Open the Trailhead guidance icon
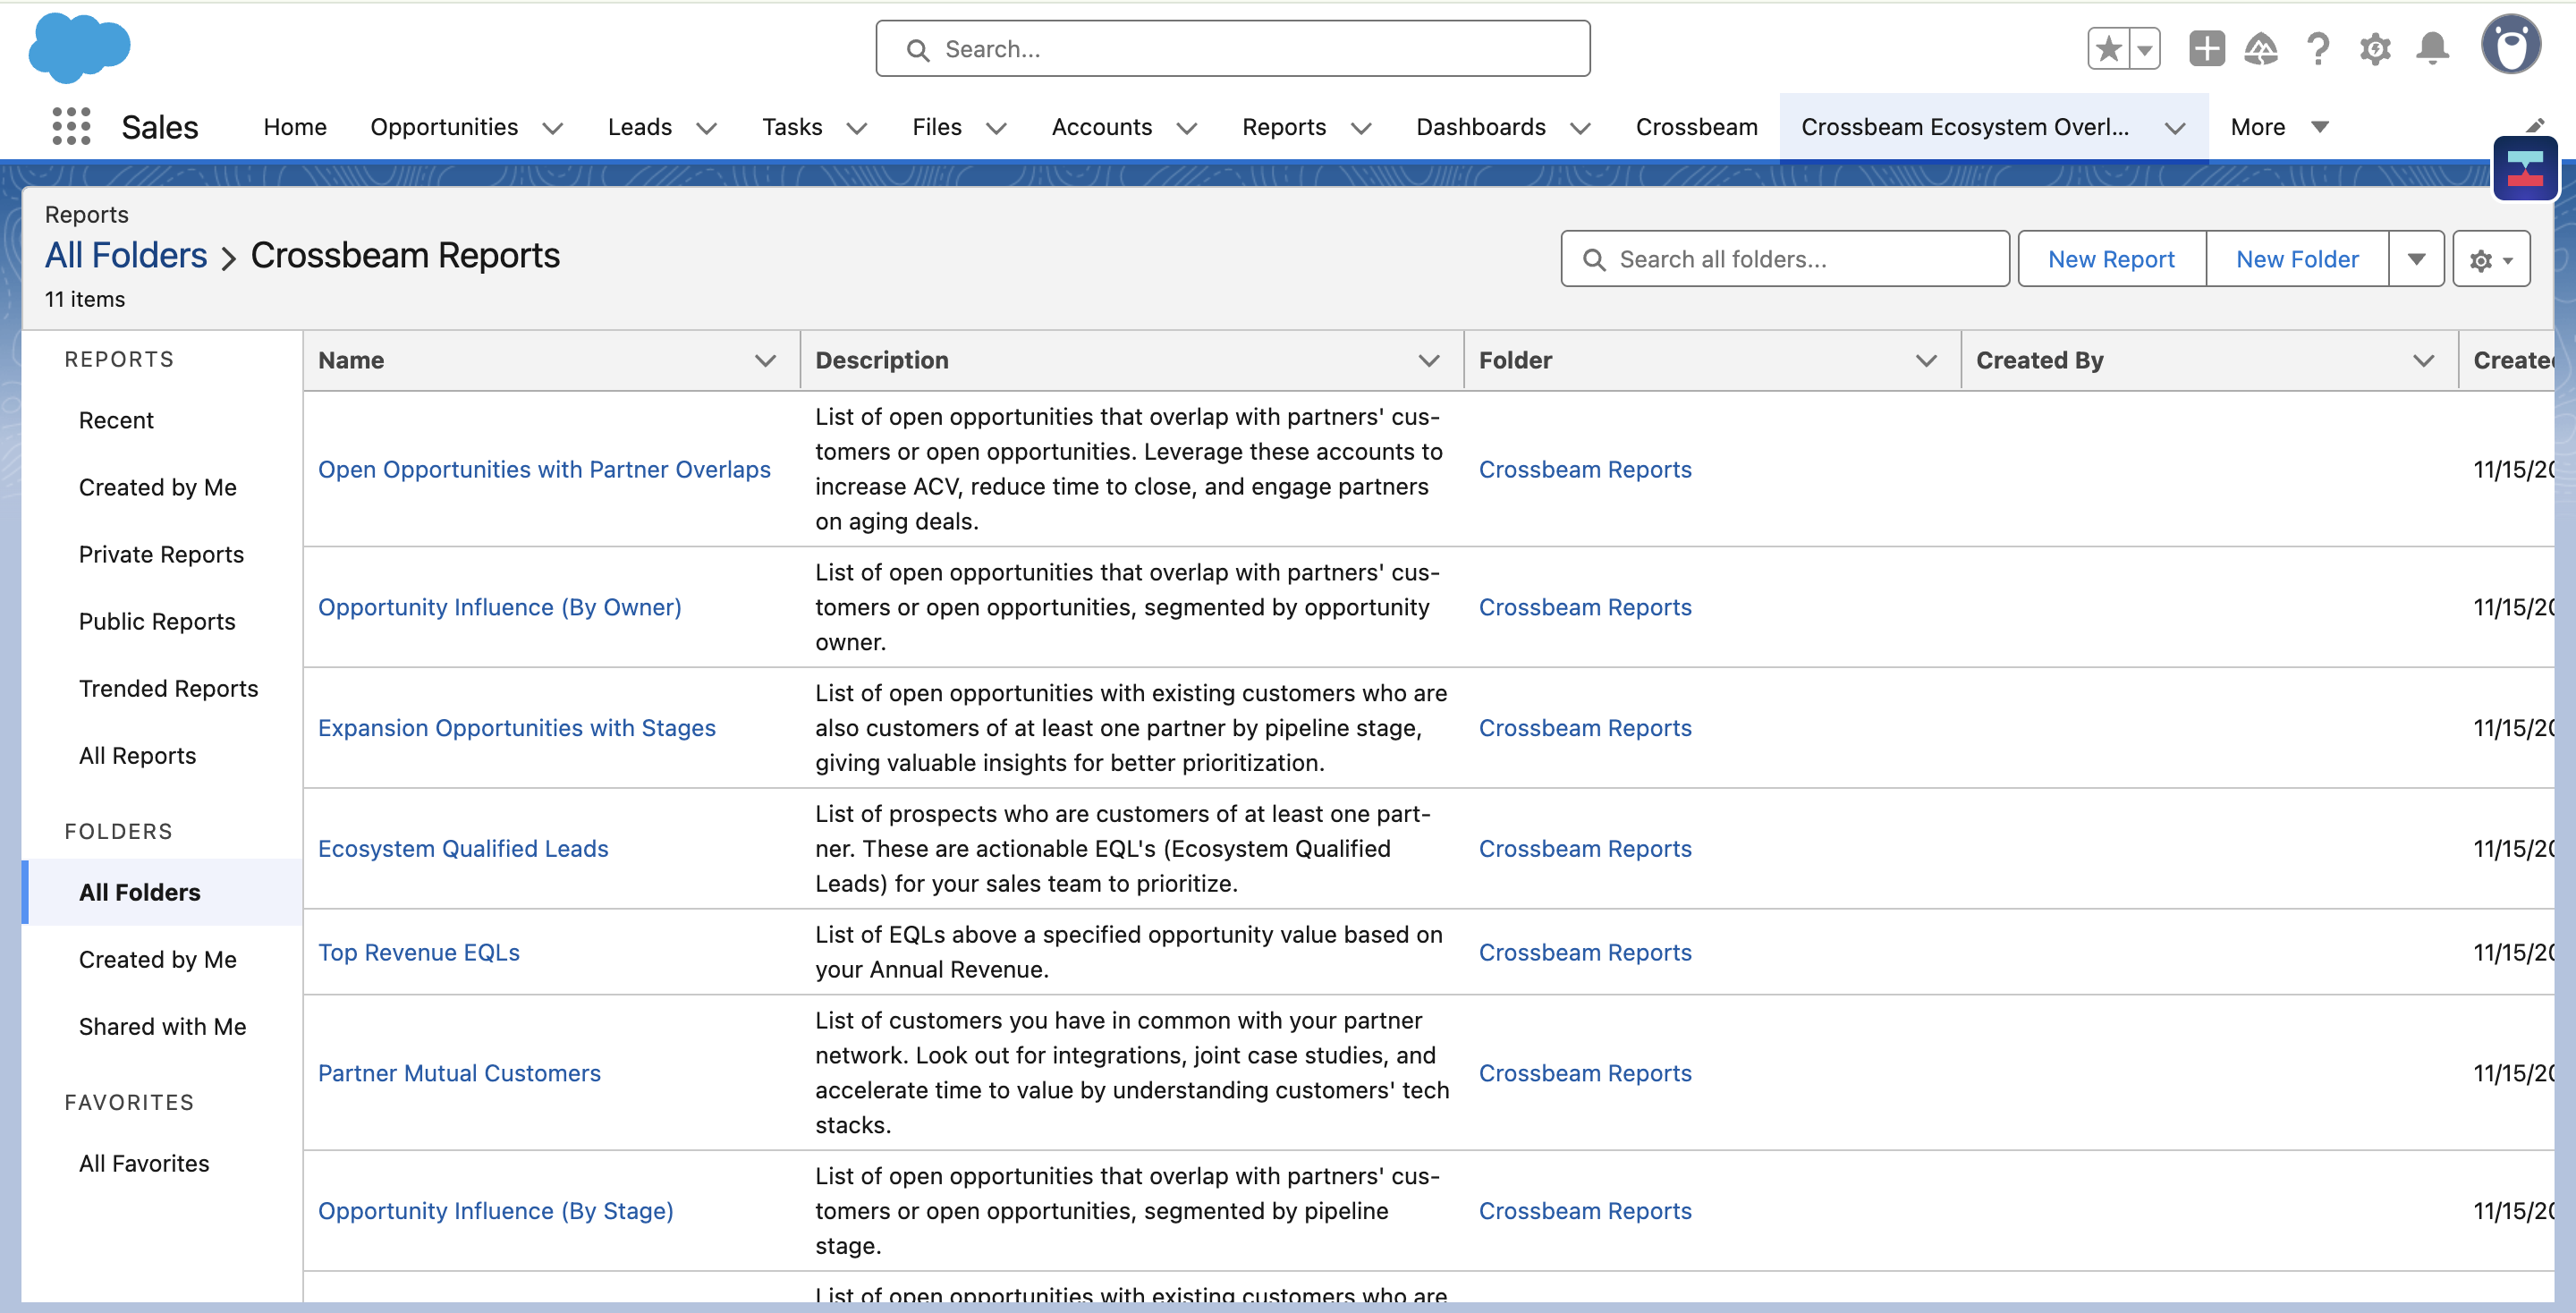Screen dimensions: 2576x1313 (2261, 49)
